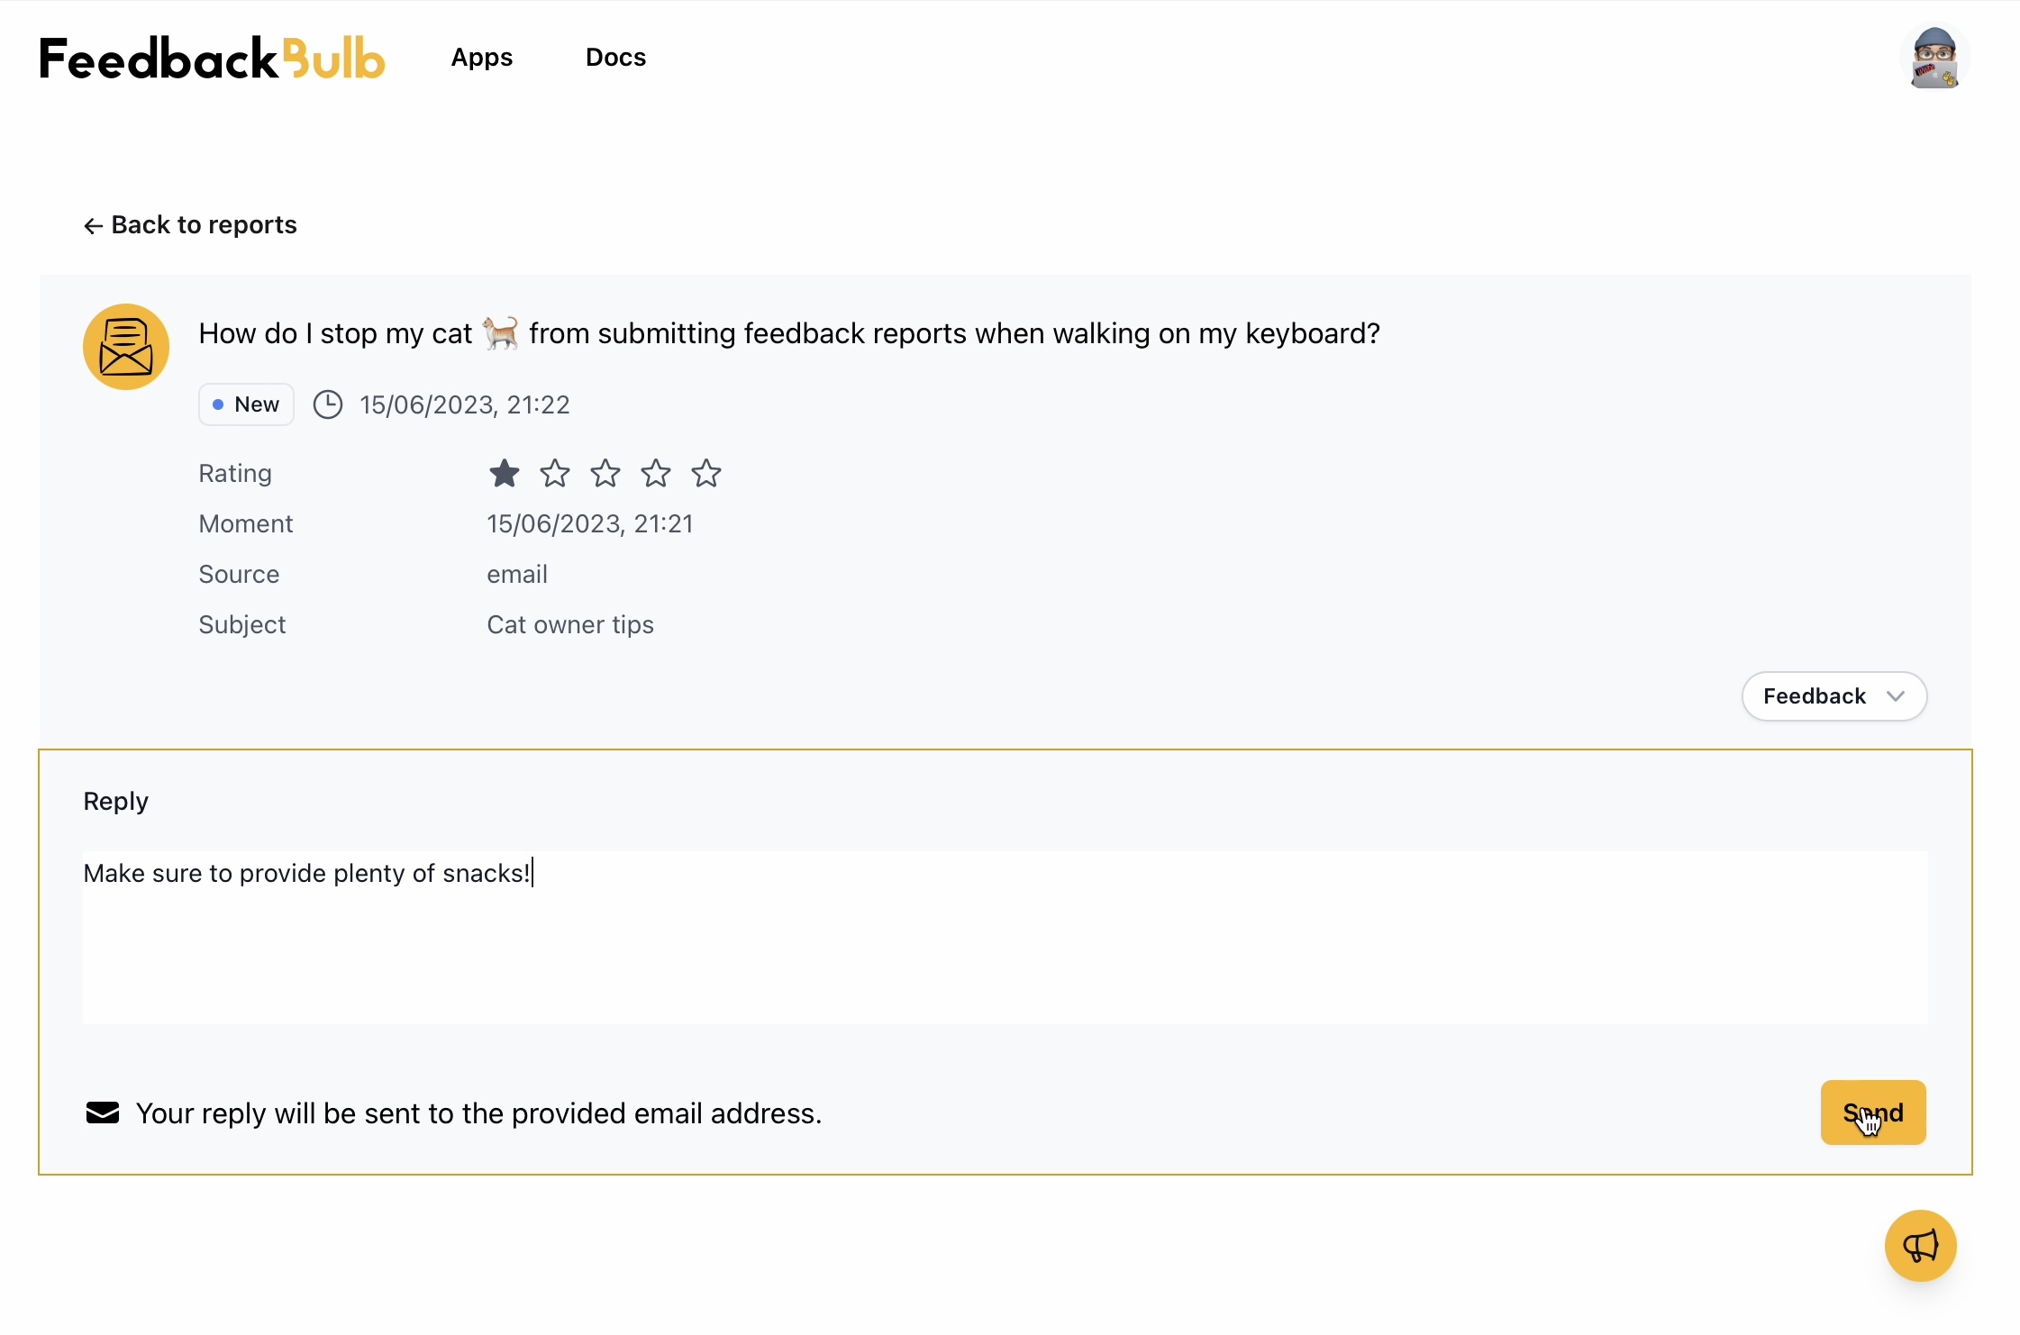Image resolution: width=2020 pixels, height=1335 pixels.
Task: Click the third rating star
Action: click(x=605, y=473)
